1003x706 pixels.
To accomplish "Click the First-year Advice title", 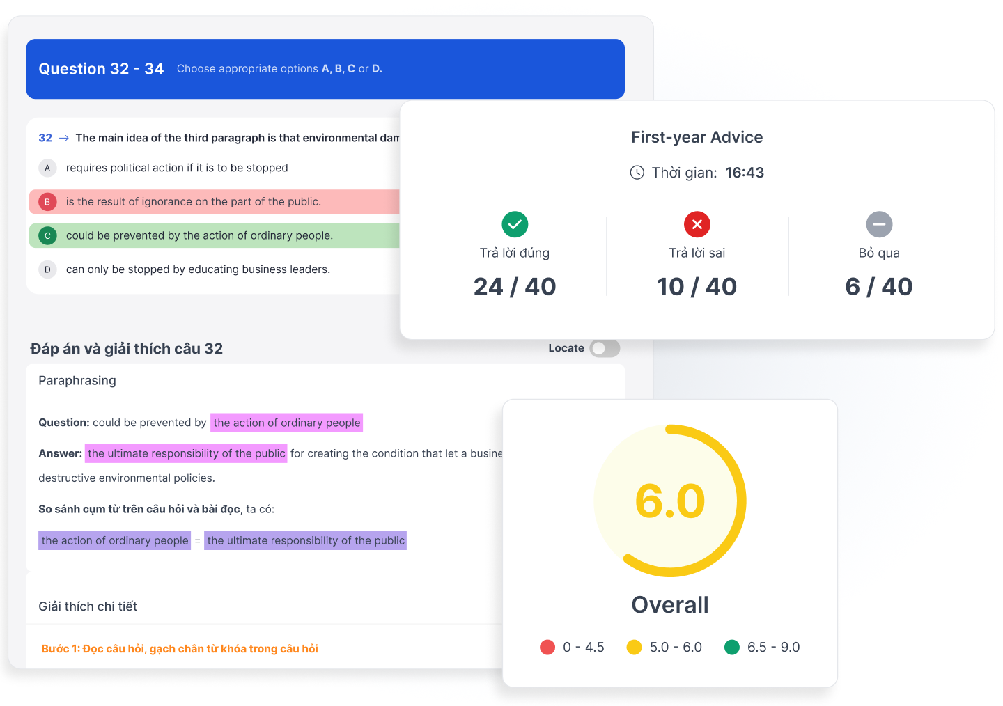I will click(697, 137).
